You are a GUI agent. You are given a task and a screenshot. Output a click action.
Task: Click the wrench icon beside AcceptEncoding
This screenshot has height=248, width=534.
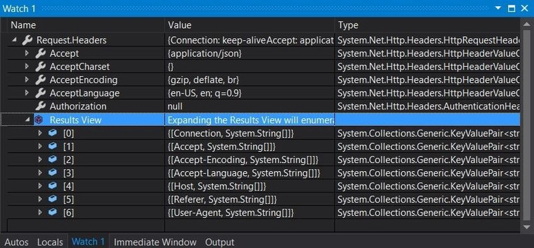[x=41, y=80]
